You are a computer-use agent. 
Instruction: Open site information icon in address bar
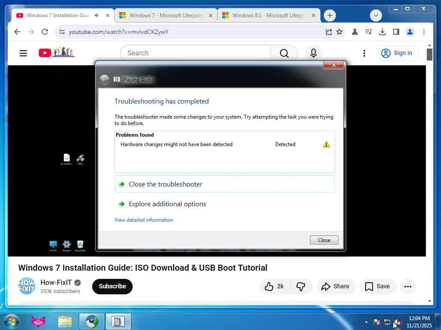pos(62,32)
